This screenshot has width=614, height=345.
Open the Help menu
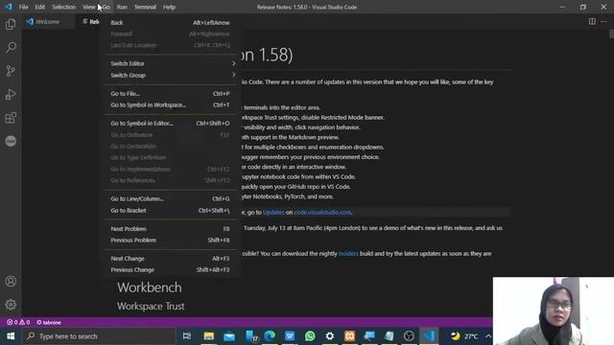pos(169,7)
